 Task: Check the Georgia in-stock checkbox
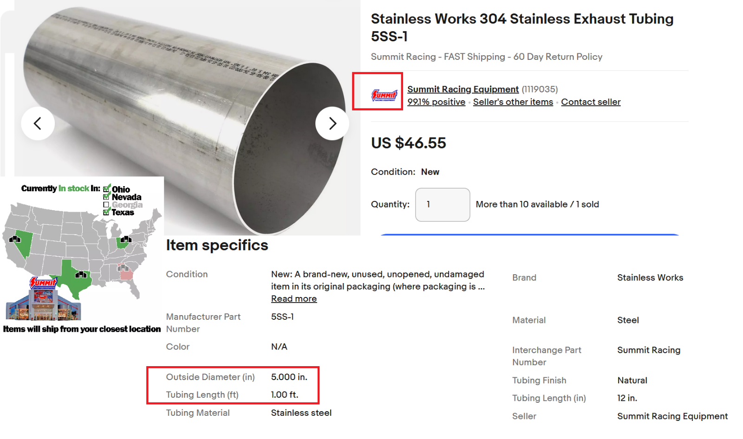(106, 205)
